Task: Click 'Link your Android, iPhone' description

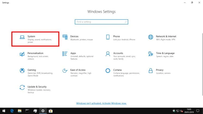Action: coord(124,40)
